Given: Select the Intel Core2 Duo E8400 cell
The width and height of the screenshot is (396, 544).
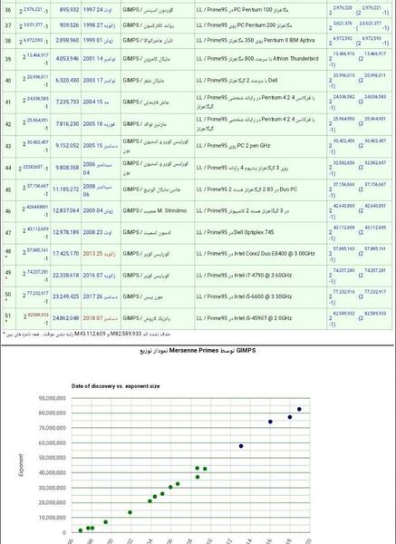Looking at the screenshot, I should [x=260, y=254].
